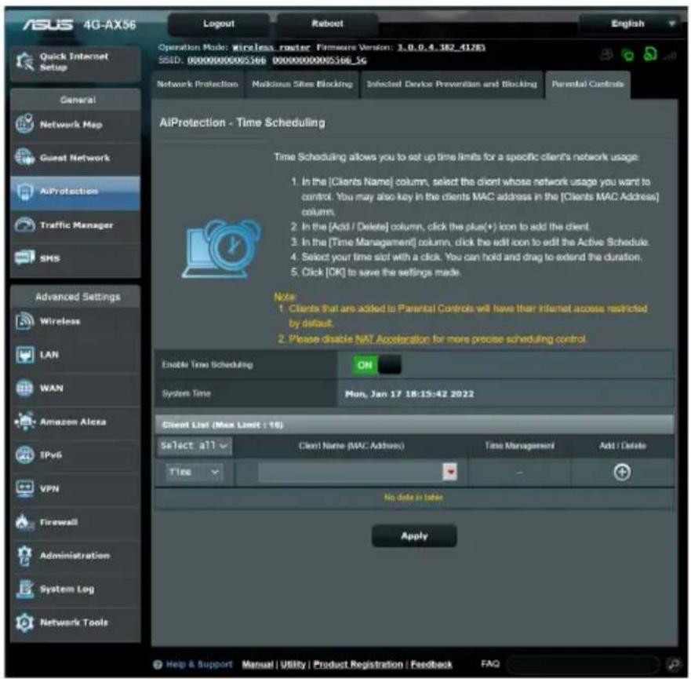The height and width of the screenshot is (679, 691).
Task: Click the client MAC address input field
Action: [x=351, y=473]
